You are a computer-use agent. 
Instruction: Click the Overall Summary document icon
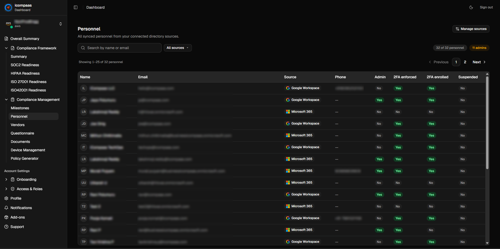pos(6,39)
